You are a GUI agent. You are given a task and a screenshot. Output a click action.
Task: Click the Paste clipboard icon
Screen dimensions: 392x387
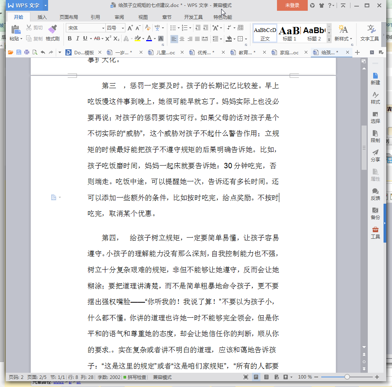coord(16,30)
